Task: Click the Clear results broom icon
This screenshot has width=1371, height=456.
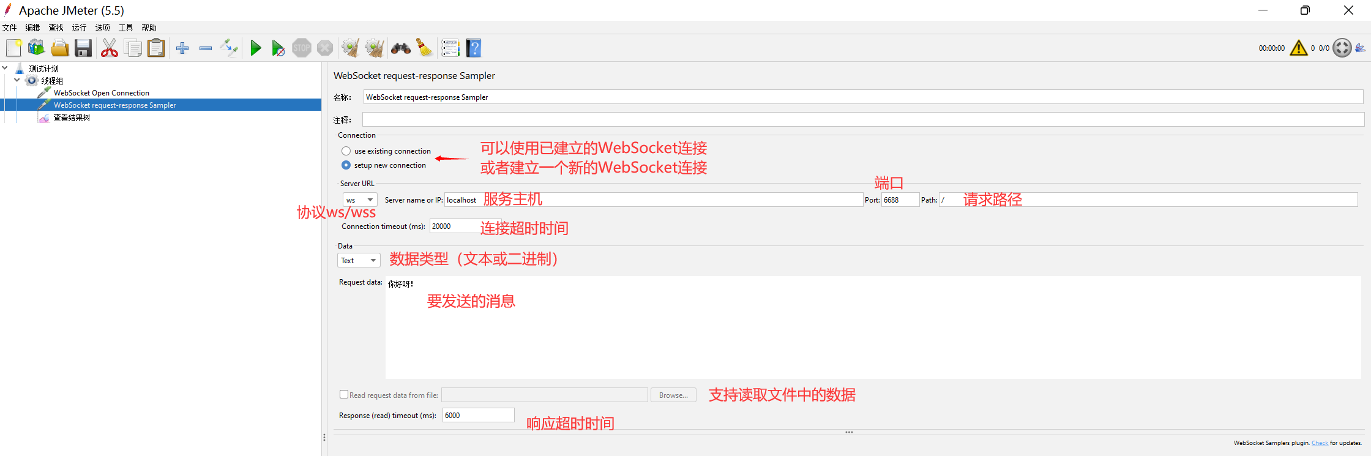Action: [x=351, y=48]
